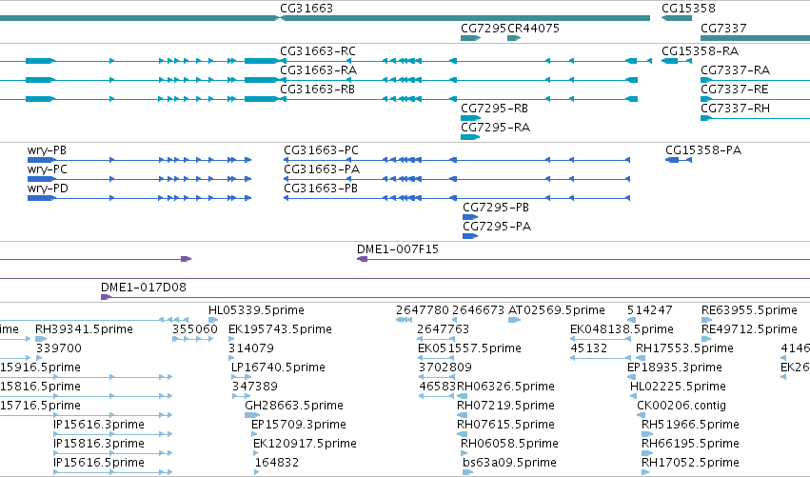
Task: Select the EP15709.3prime EST label
Action: [299, 425]
